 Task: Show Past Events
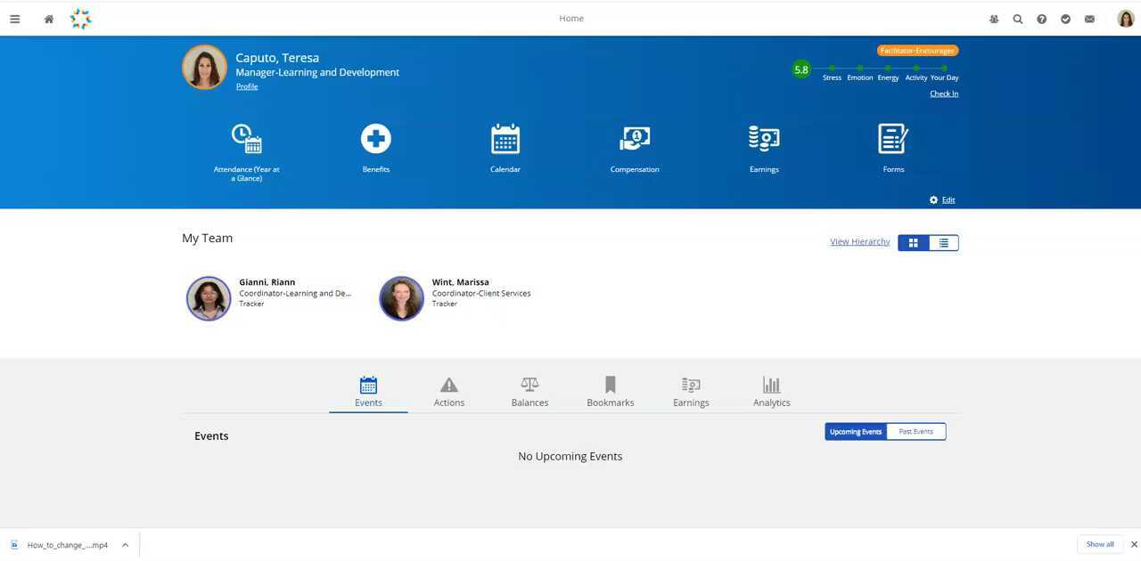click(x=915, y=432)
